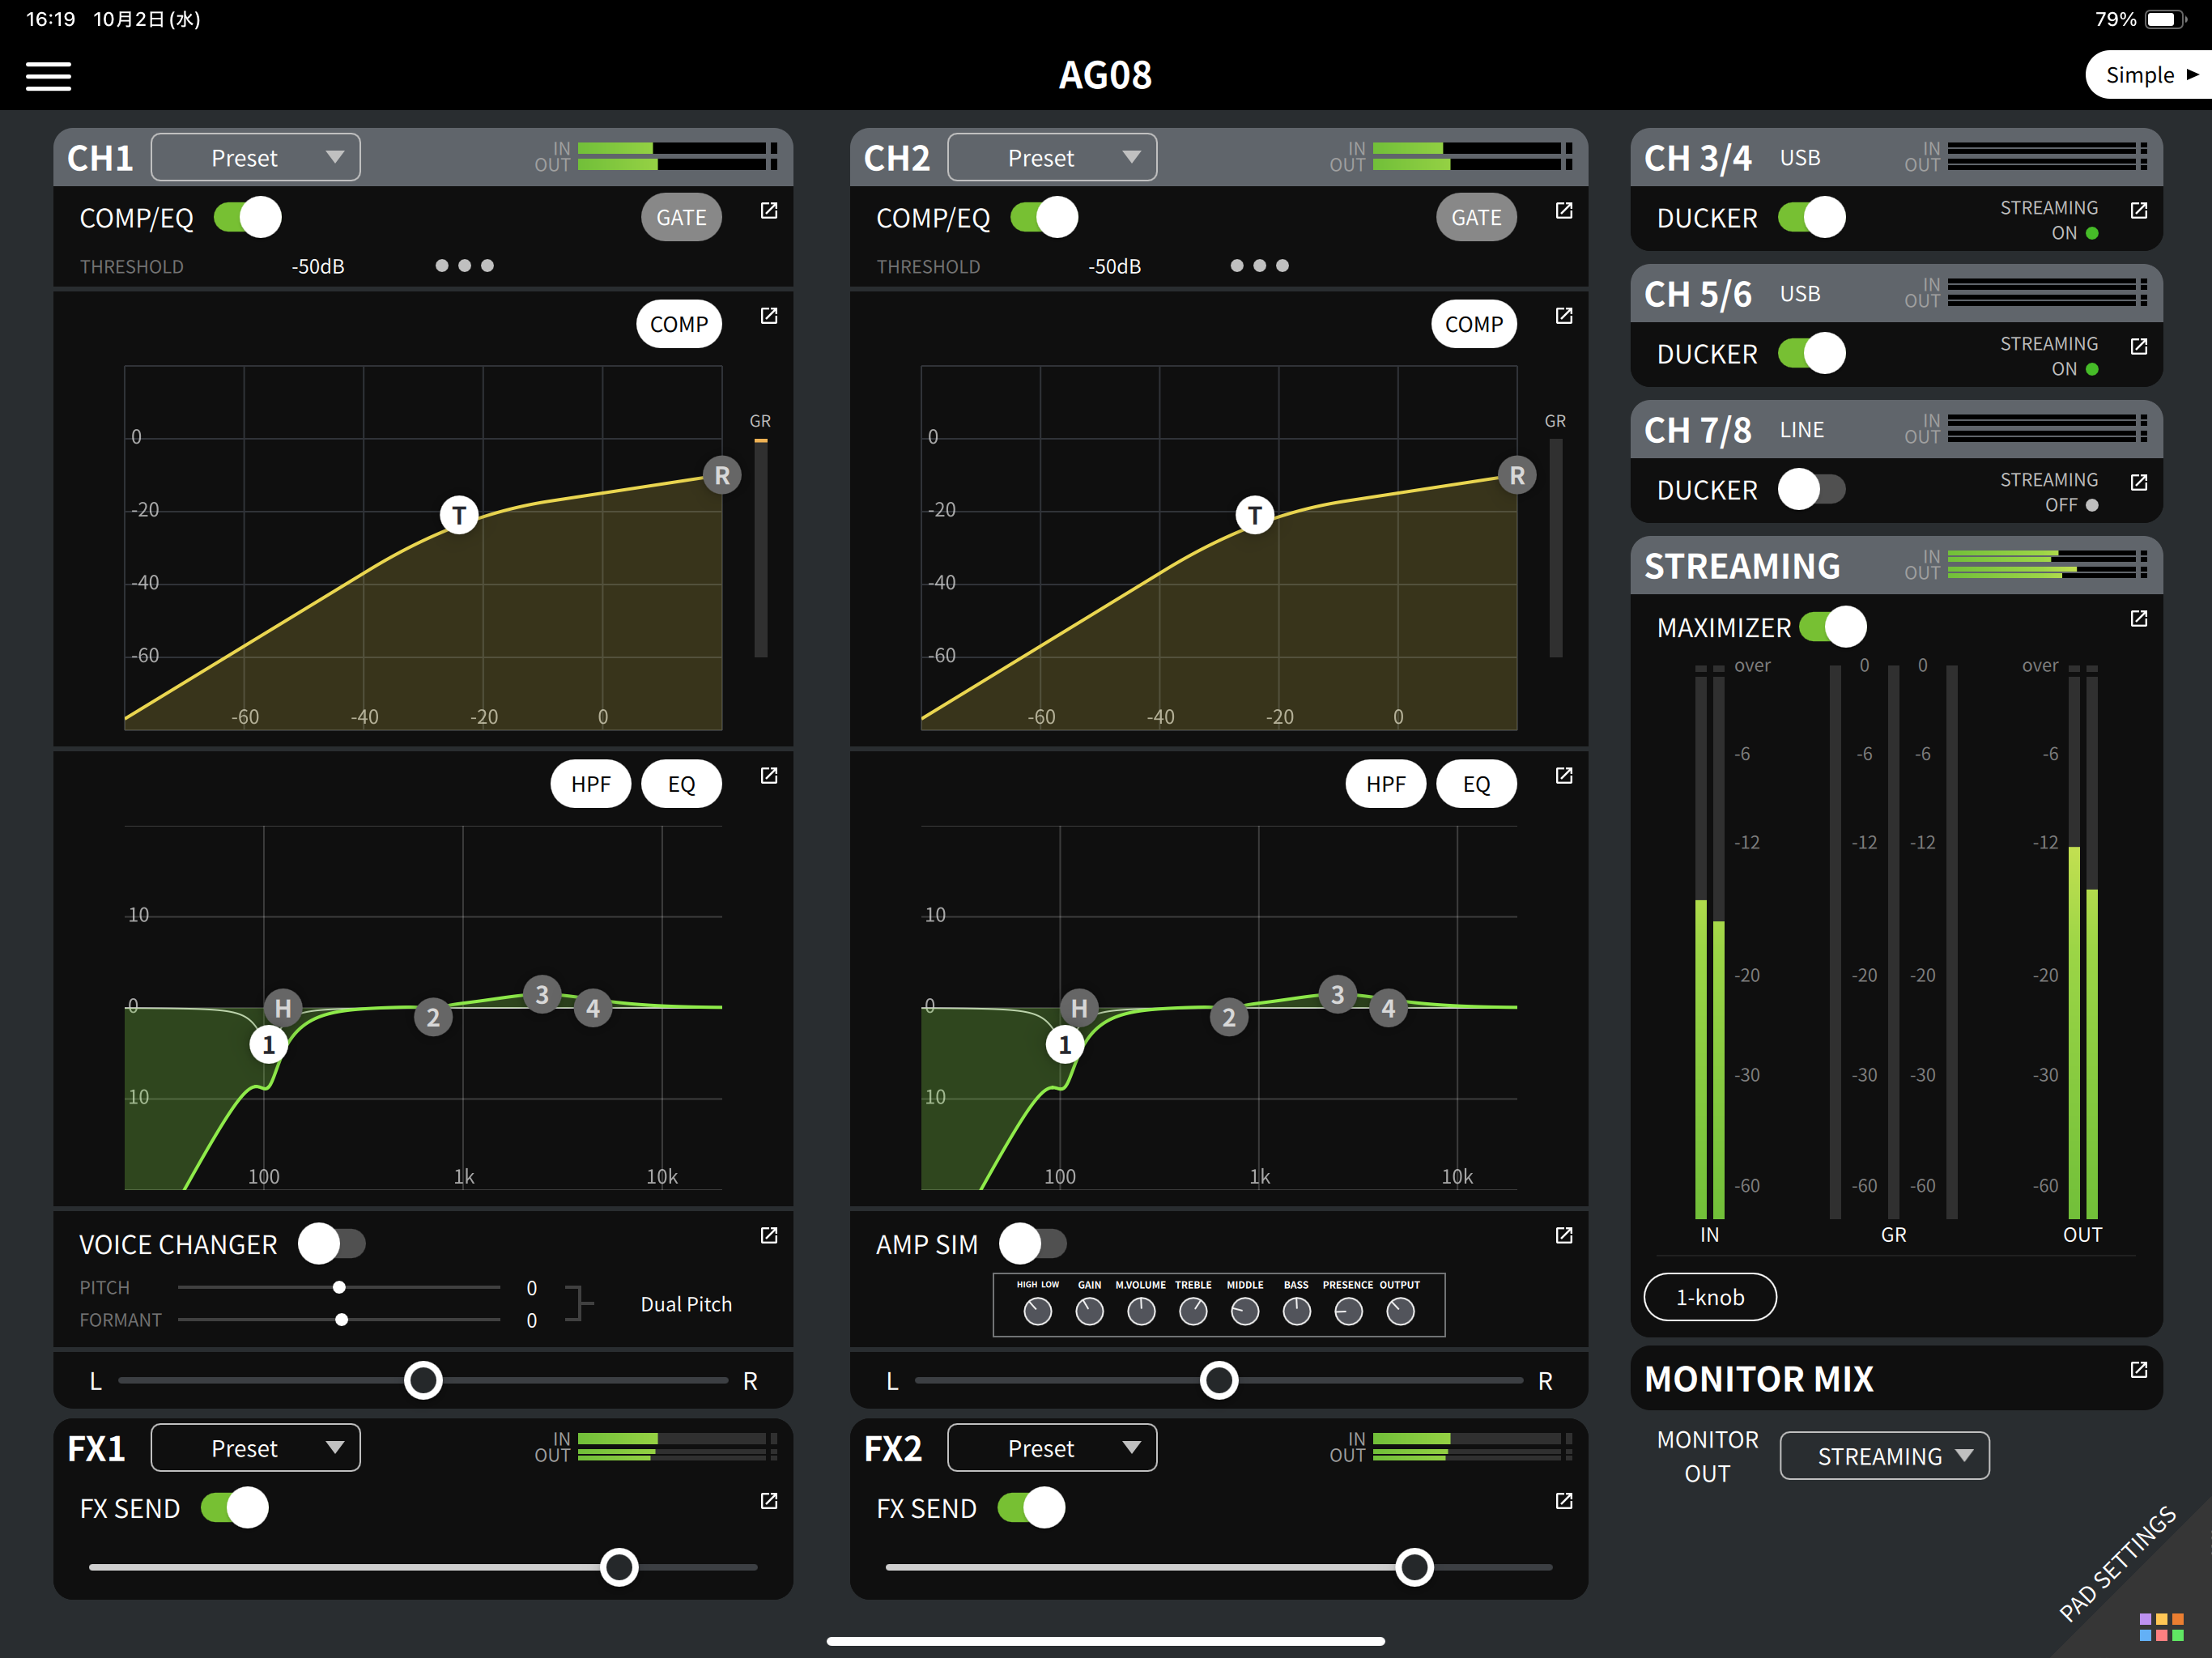The height and width of the screenshot is (1658, 2212).
Task: Click CH1 threshold page dots indicator
Action: pyautogui.click(x=465, y=265)
